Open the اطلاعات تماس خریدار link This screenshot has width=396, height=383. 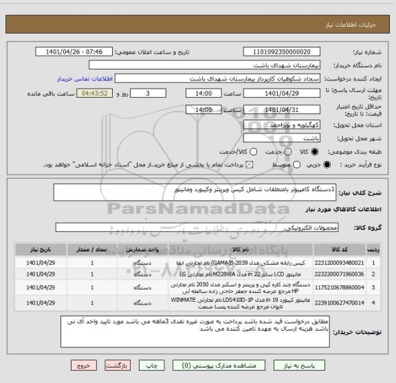pos(85,79)
